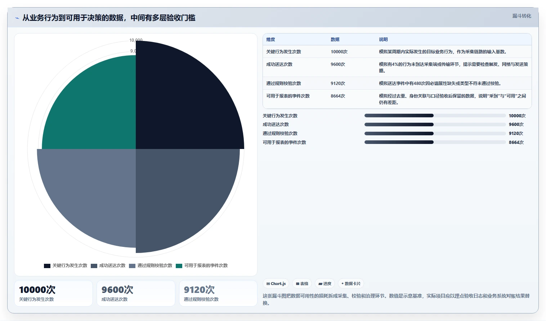Click description starting 模拟经过去重
The image size is (546, 321).
[452, 99]
